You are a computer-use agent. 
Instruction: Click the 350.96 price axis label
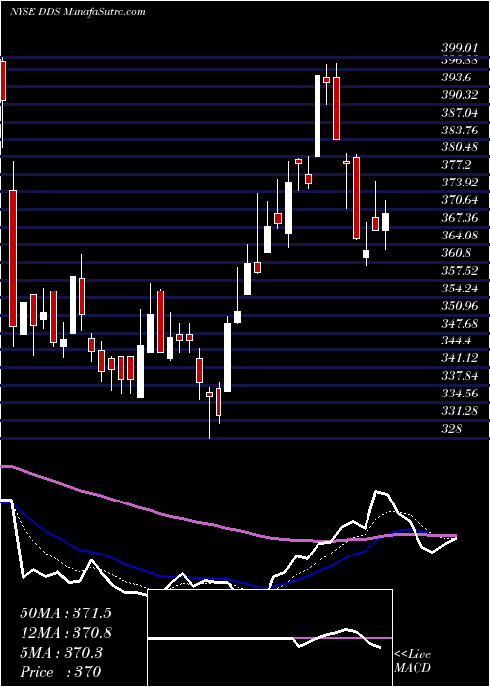tap(460, 305)
